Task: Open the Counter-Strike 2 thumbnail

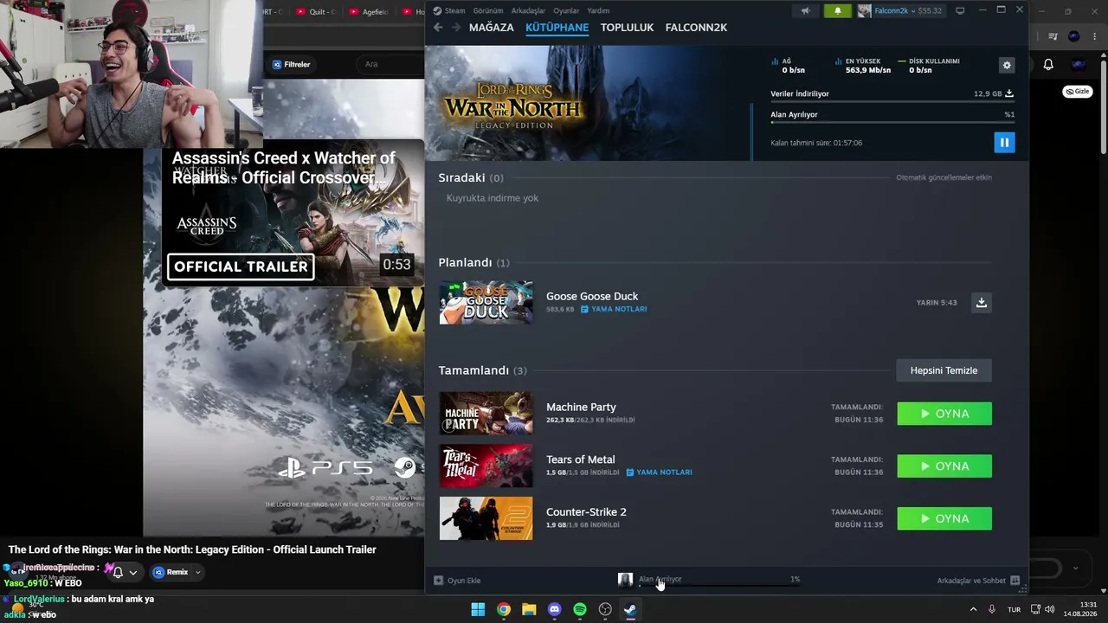Action: click(x=486, y=519)
